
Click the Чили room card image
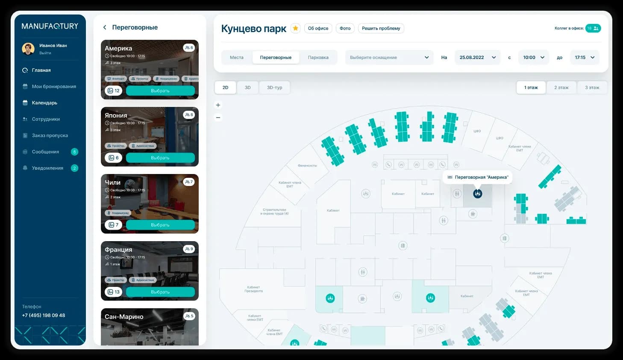150,204
